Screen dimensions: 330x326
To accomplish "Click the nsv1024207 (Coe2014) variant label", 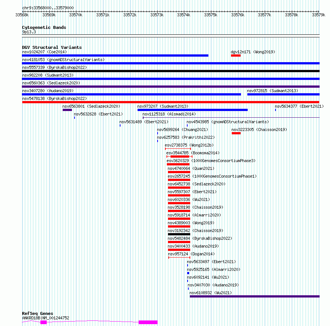I will (x=44, y=52).
